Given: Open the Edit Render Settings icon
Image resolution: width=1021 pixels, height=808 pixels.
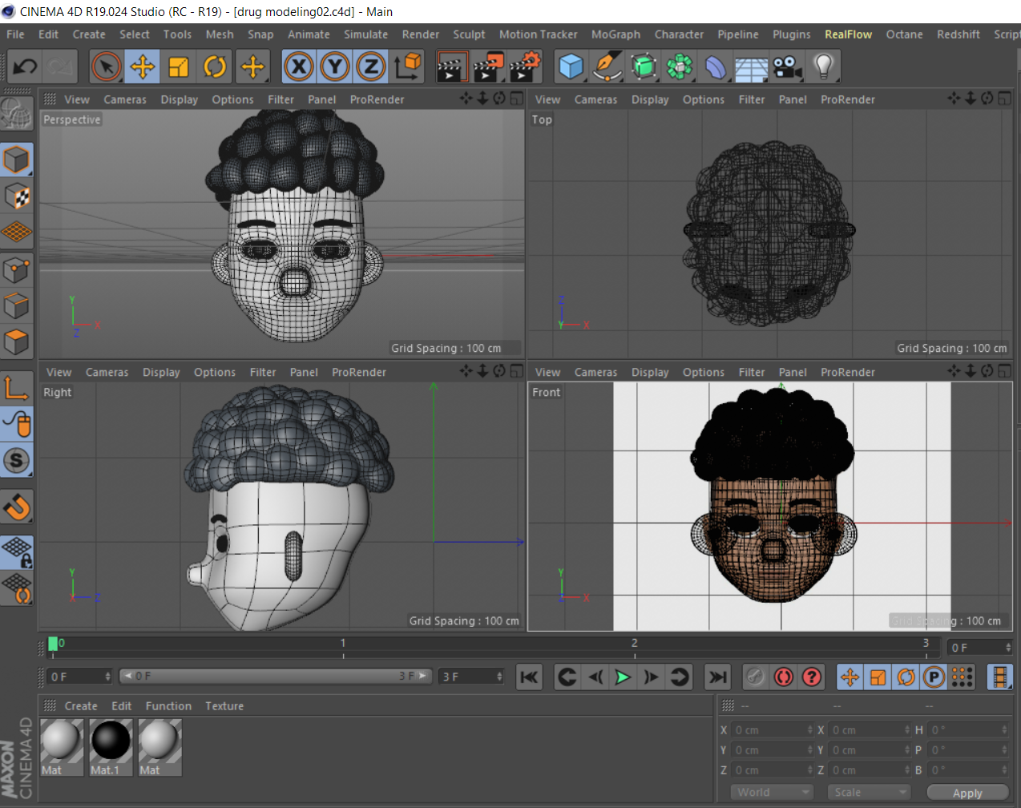Looking at the screenshot, I should [525, 67].
